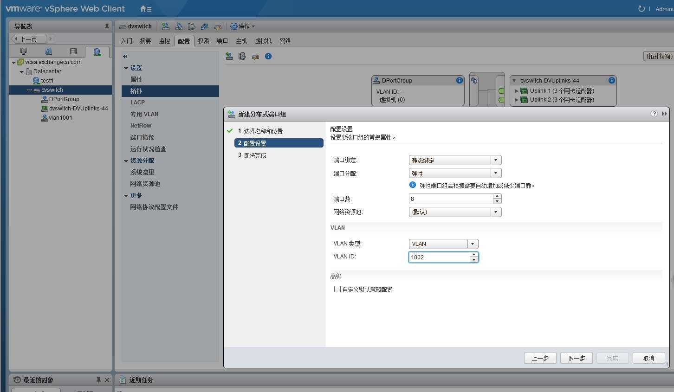Image resolution: width=674 pixels, height=392 pixels.
Task: Pin the recent objects panel
Action: point(98,380)
